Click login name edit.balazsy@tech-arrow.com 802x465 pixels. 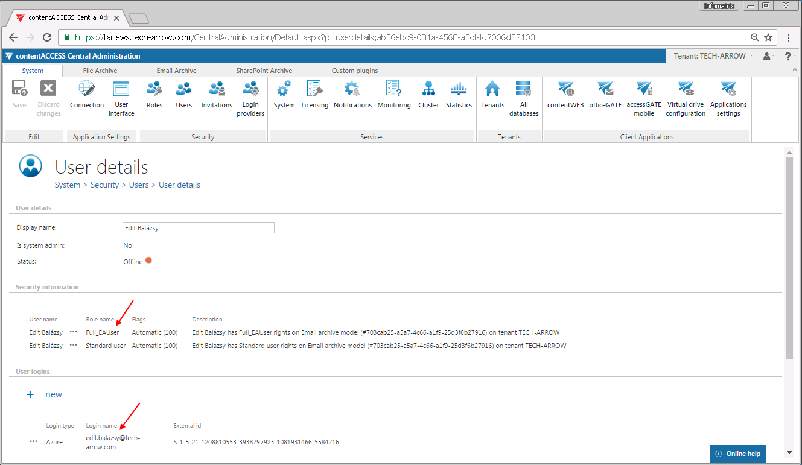click(113, 442)
